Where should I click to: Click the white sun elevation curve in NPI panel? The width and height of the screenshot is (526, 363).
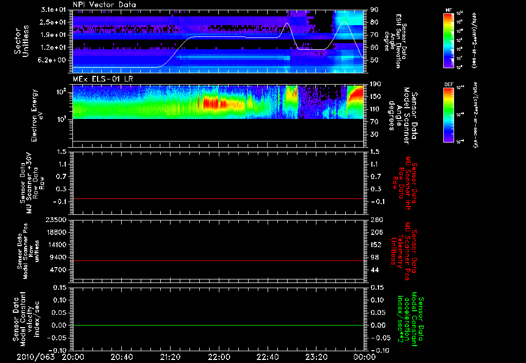coord(218,37)
